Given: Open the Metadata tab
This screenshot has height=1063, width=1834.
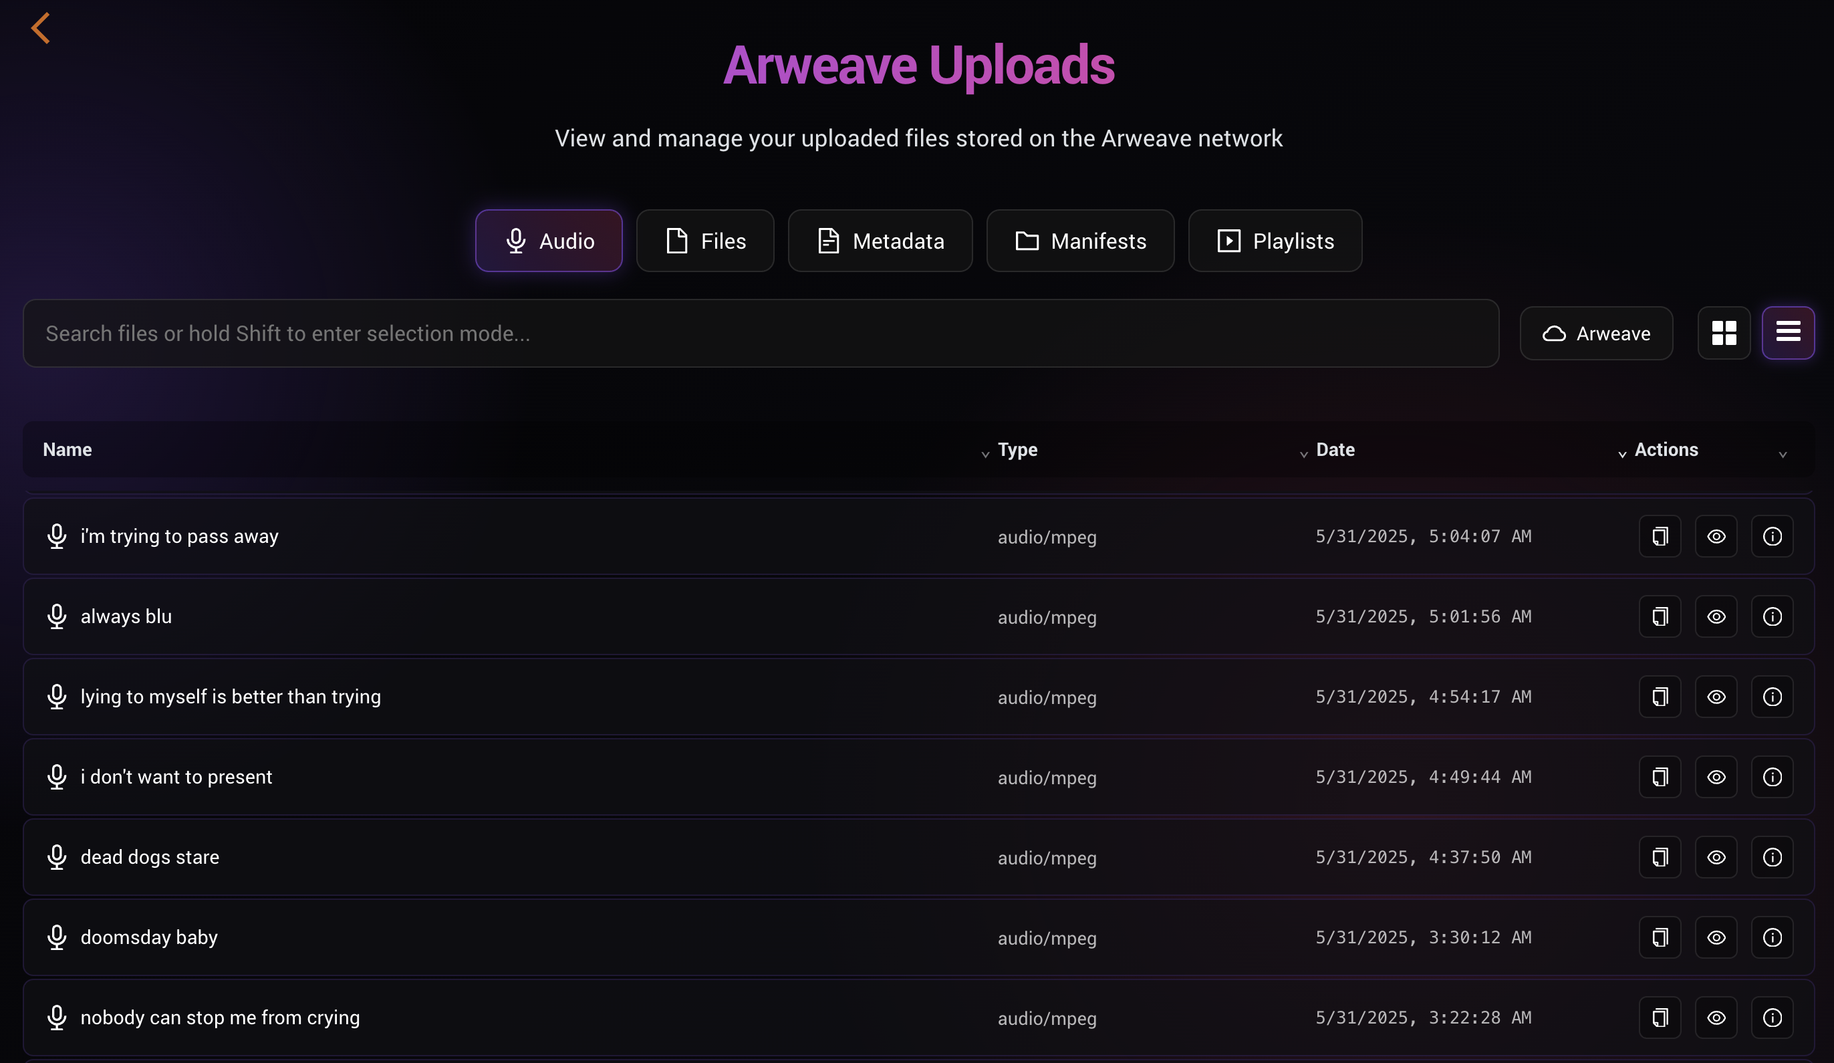Looking at the screenshot, I should [880, 241].
